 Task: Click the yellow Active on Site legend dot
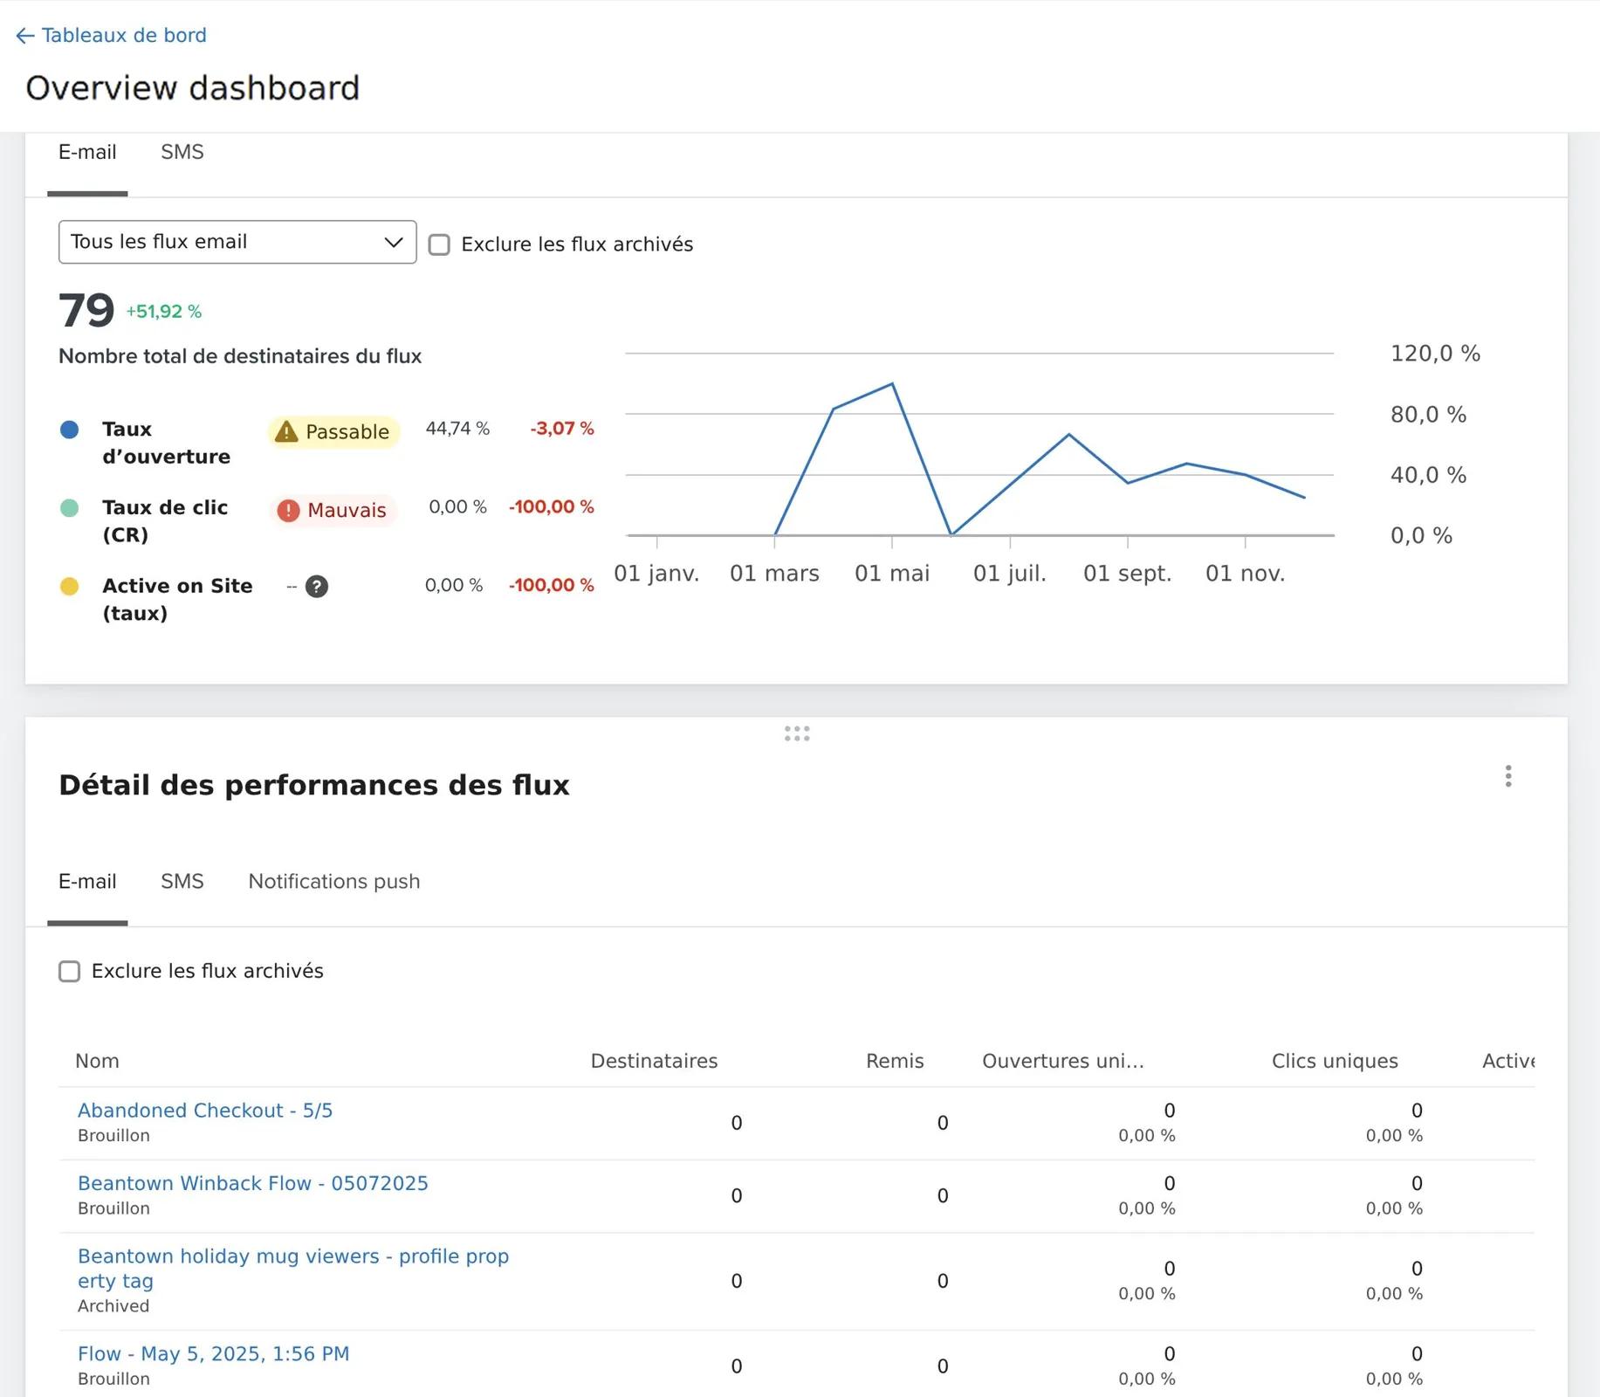tap(70, 587)
